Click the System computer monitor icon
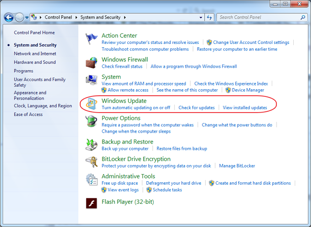Screen dimensions: 311x227 pyautogui.click(x=91, y=80)
